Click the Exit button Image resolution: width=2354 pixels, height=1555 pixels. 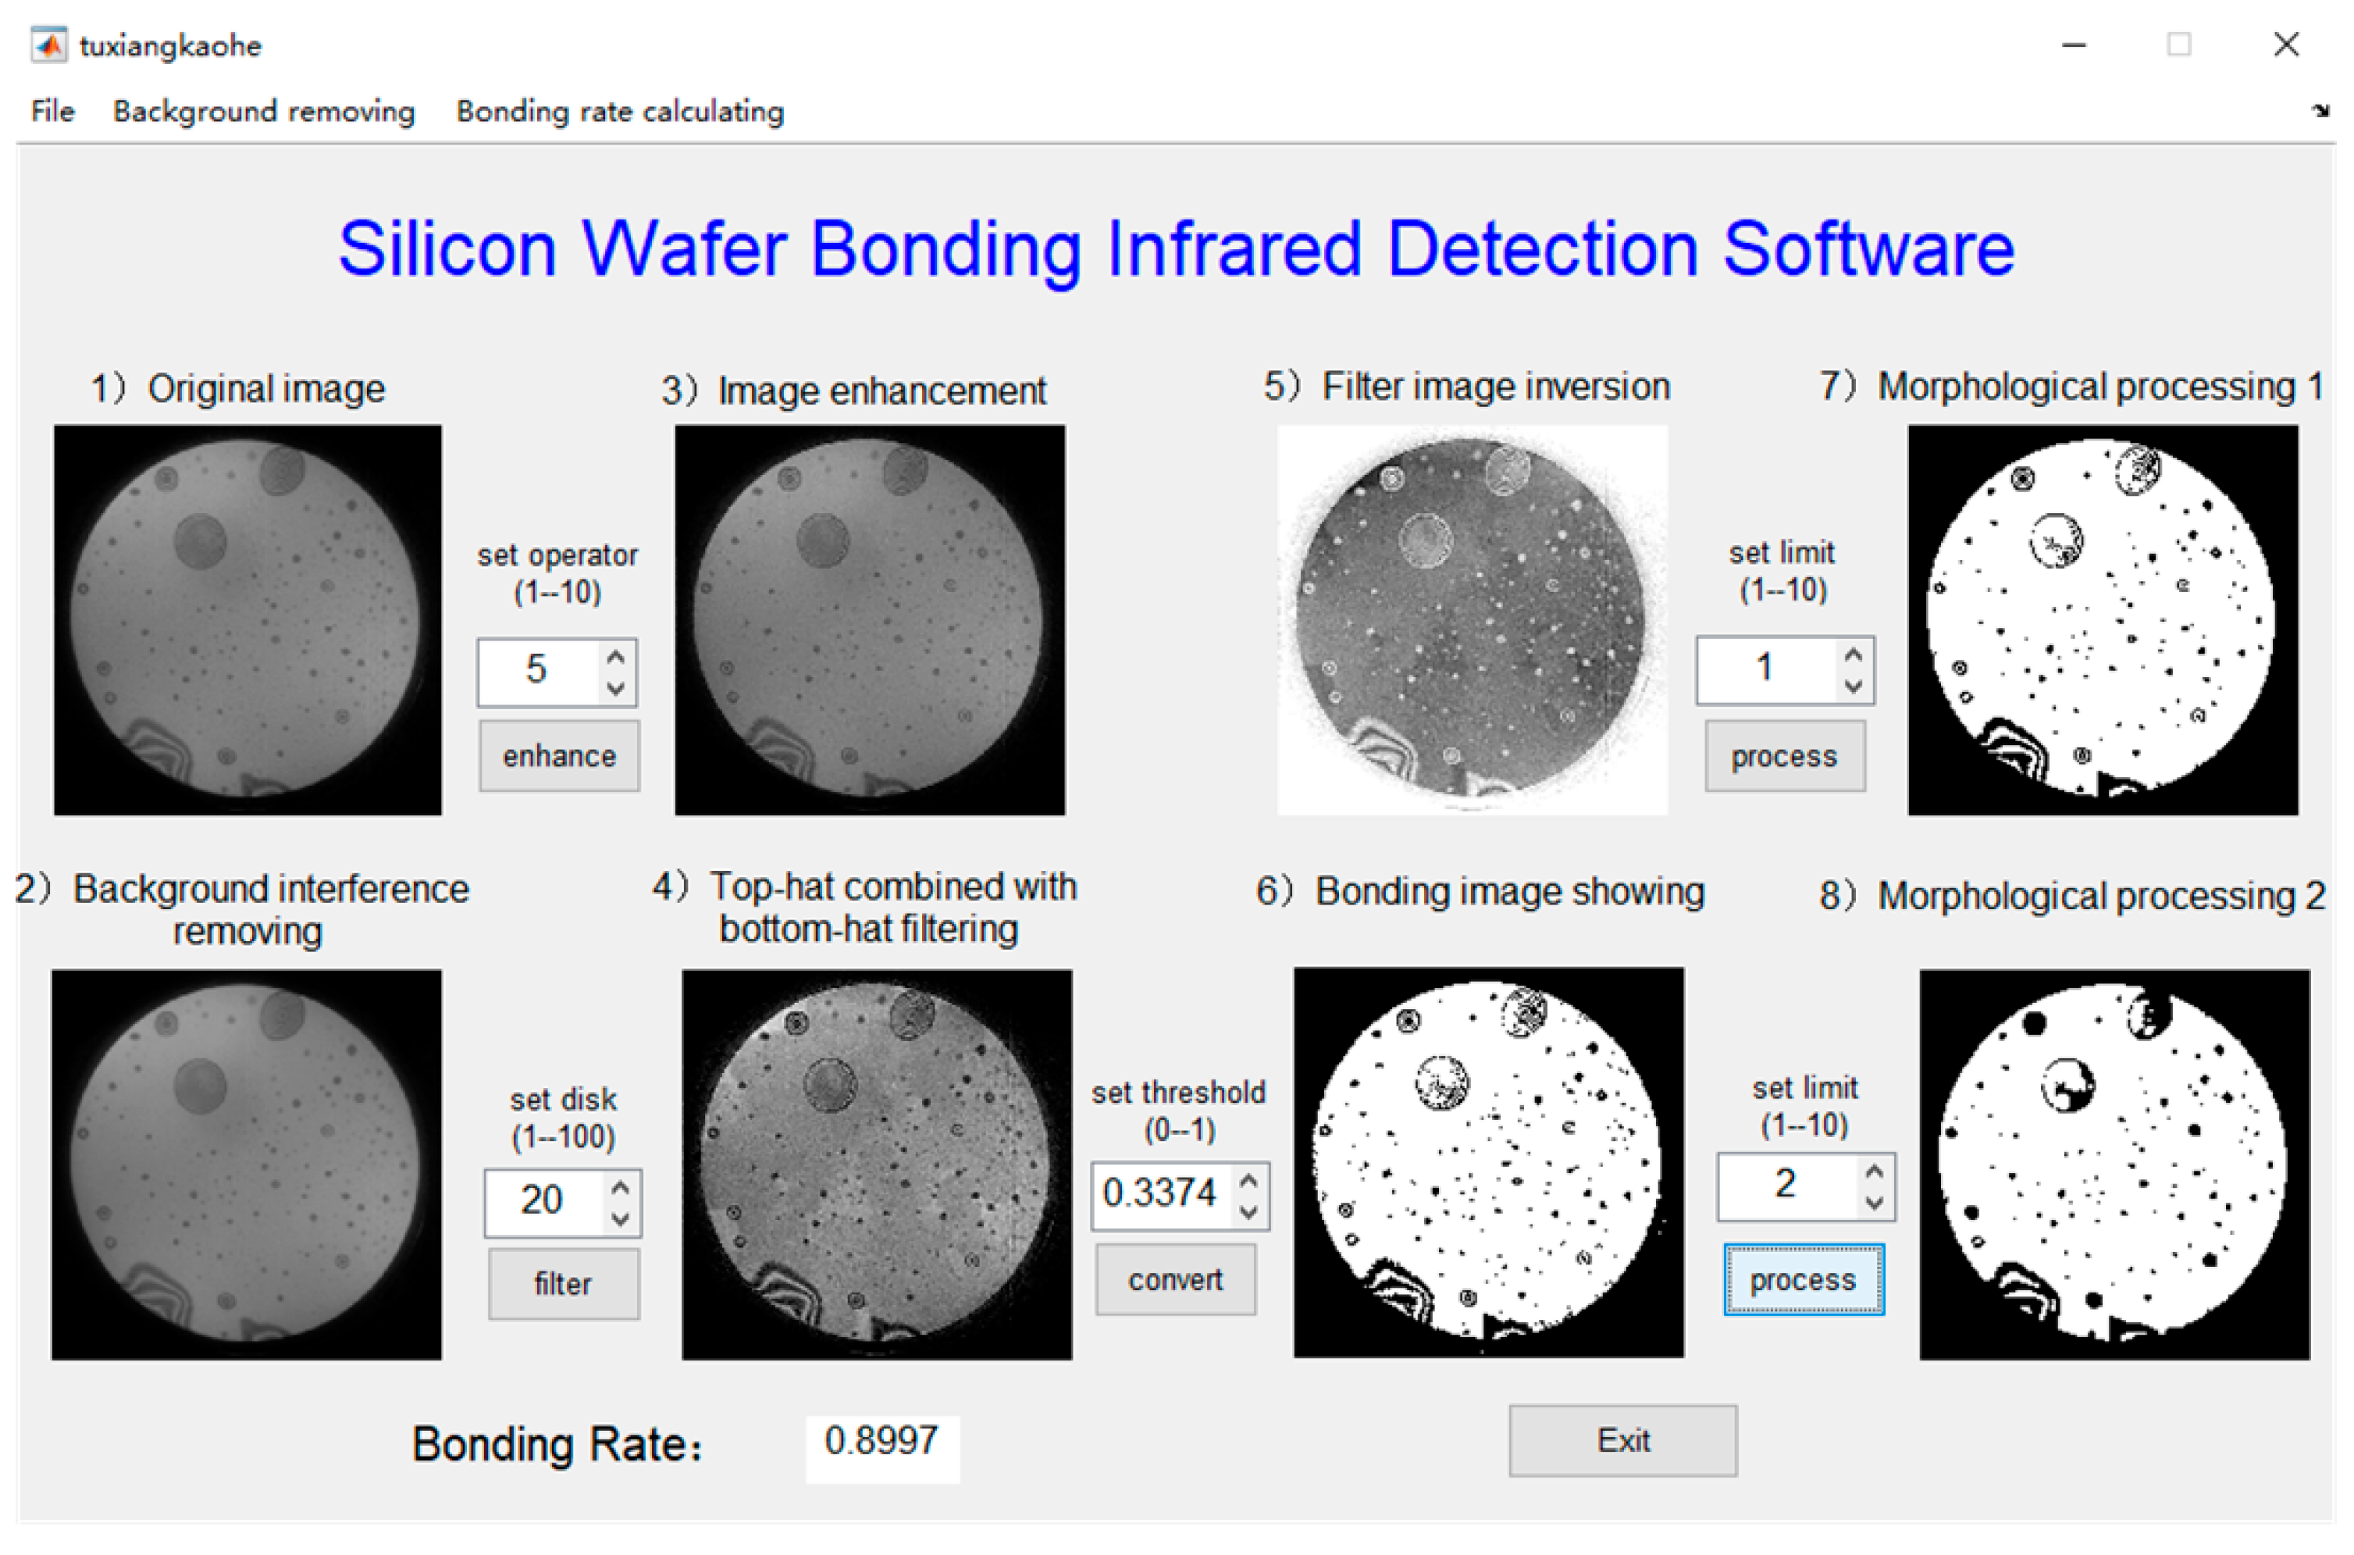(x=1622, y=1440)
